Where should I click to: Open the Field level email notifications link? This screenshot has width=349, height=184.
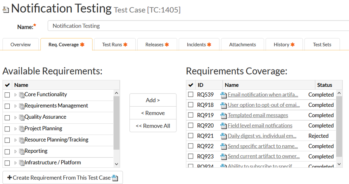[x=260, y=126]
